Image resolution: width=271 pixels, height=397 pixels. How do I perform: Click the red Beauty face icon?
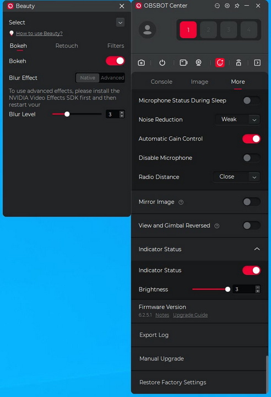click(220, 62)
